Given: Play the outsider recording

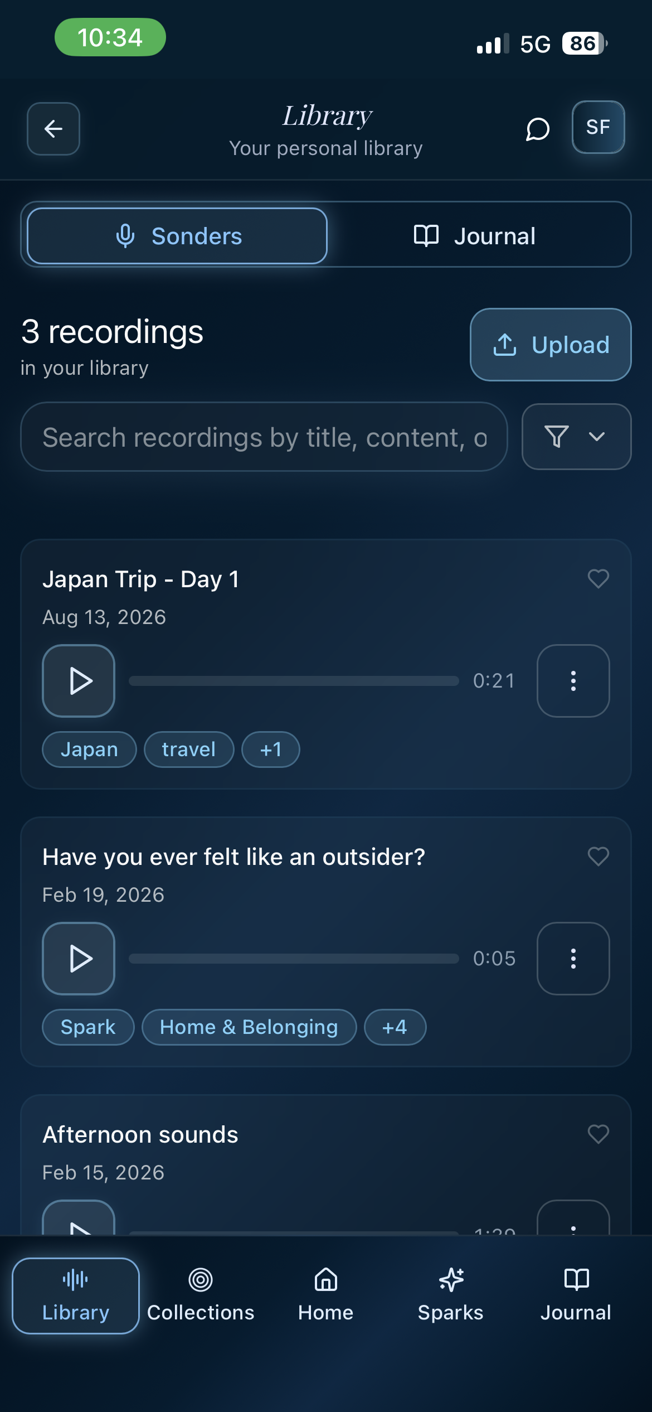Looking at the screenshot, I should (79, 959).
